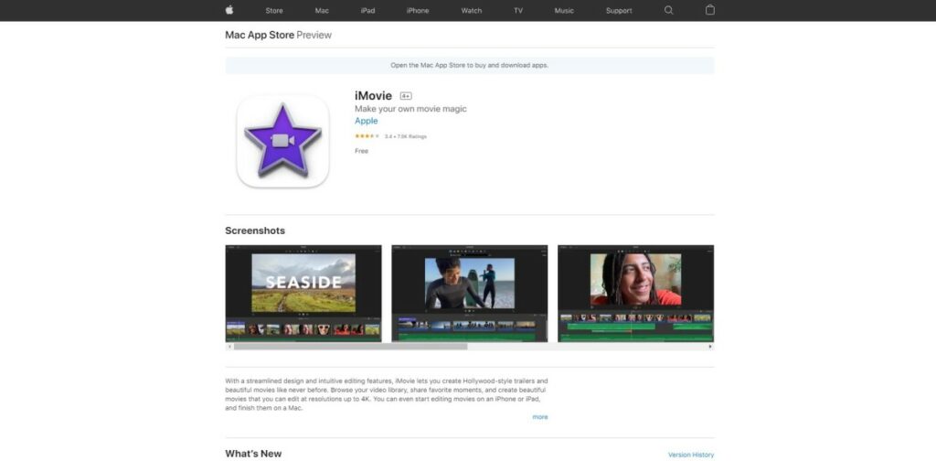Open the Store menu item
Viewport: 936px width, 461px height.
(x=274, y=11)
